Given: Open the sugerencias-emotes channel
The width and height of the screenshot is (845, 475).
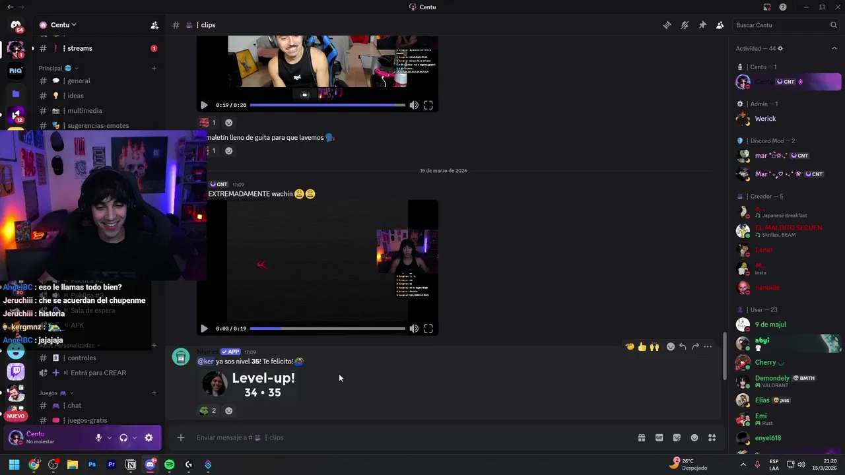Looking at the screenshot, I should point(98,125).
